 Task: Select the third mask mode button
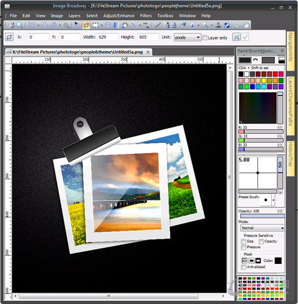(258, 261)
